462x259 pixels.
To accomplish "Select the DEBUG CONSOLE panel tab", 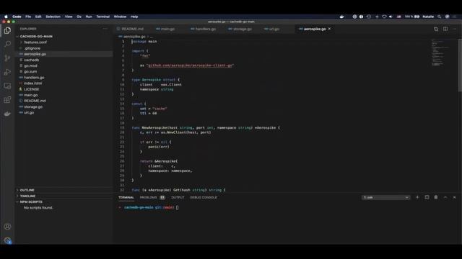I will click(204, 197).
